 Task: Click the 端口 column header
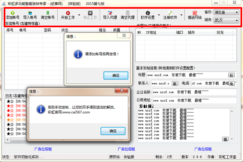[180, 33]
